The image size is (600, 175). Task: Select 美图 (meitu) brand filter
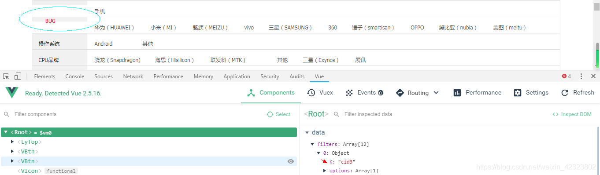[510, 28]
